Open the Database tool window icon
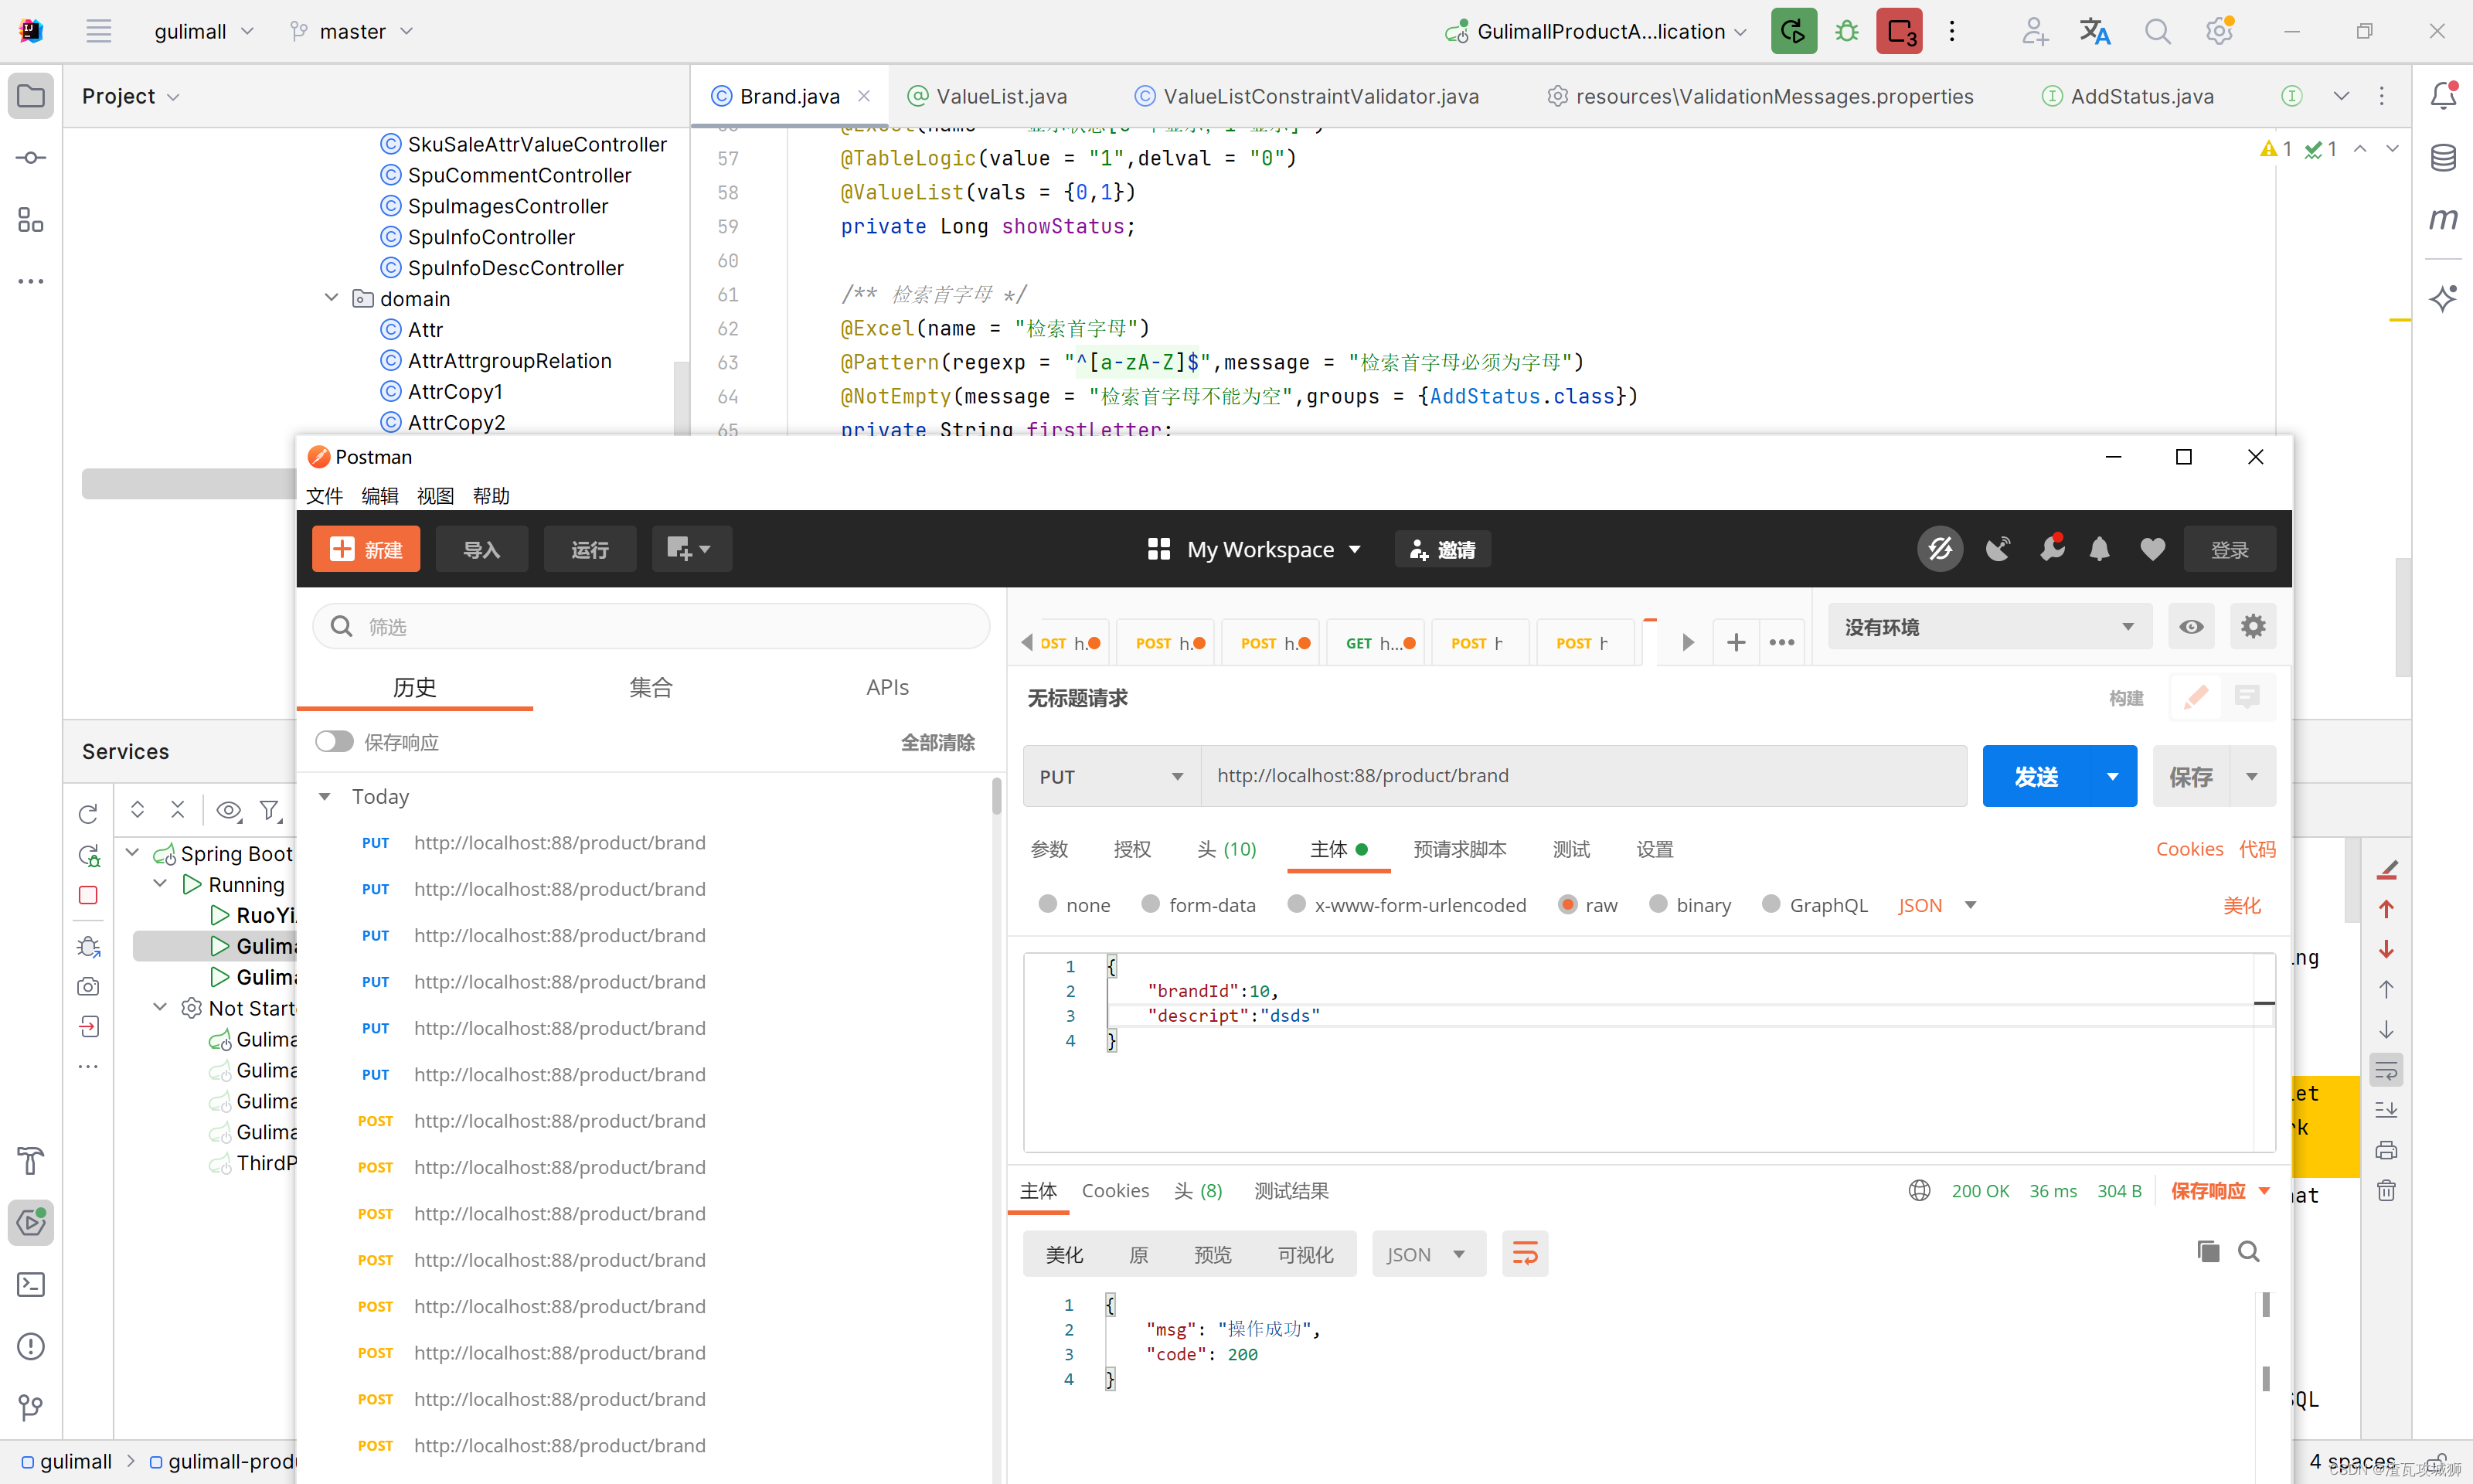This screenshot has height=1484, width=2473. (2443, 157)
